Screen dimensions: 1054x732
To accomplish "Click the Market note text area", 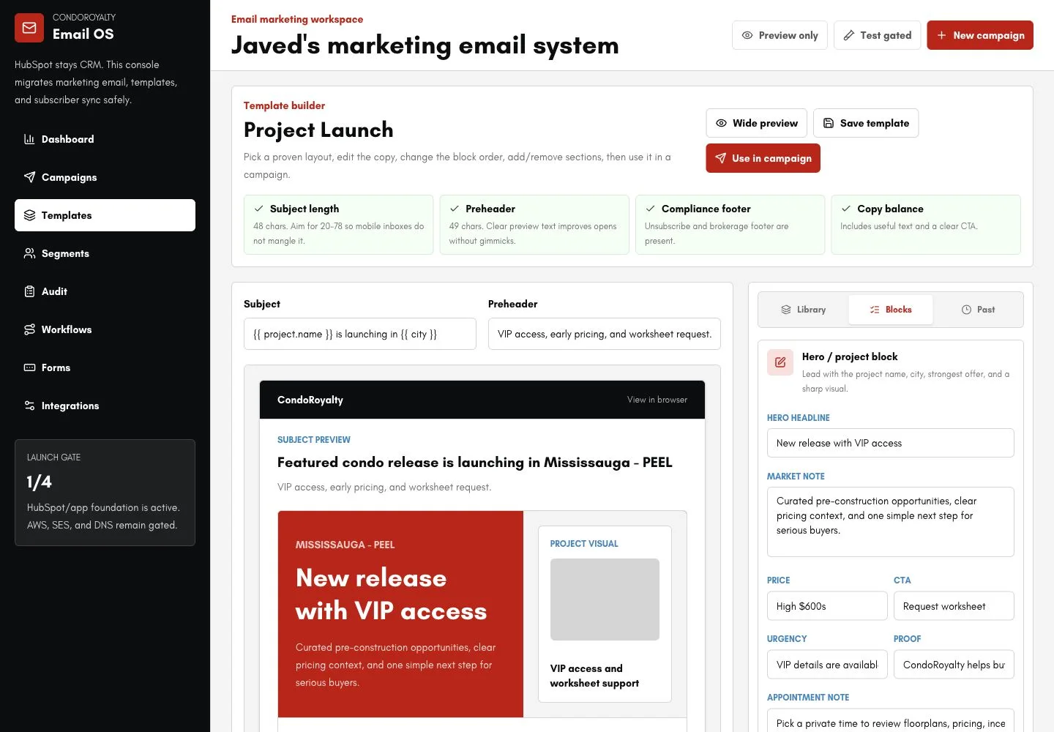I will coord(891,522).
